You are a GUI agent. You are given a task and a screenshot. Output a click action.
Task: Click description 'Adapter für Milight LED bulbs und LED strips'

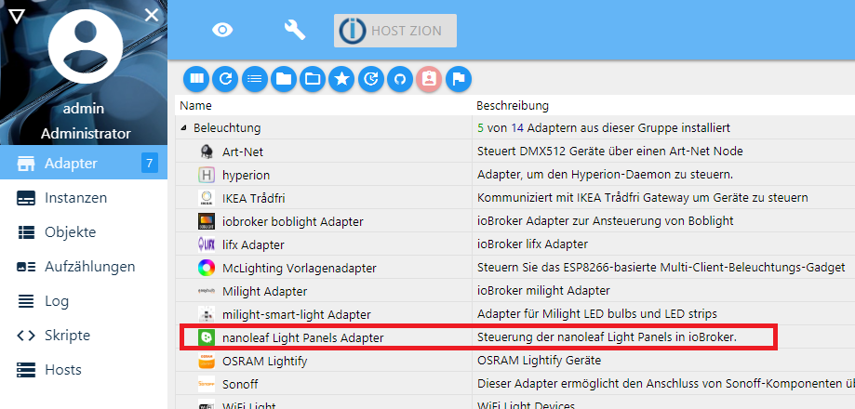(596, 314)
